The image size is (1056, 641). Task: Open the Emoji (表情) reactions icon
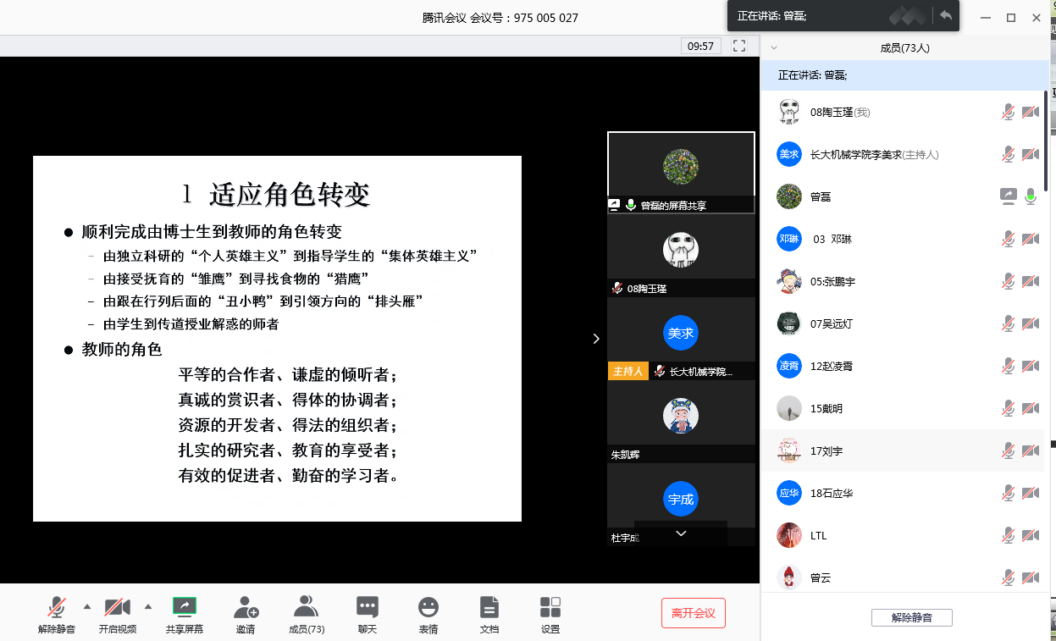point(428,607)
